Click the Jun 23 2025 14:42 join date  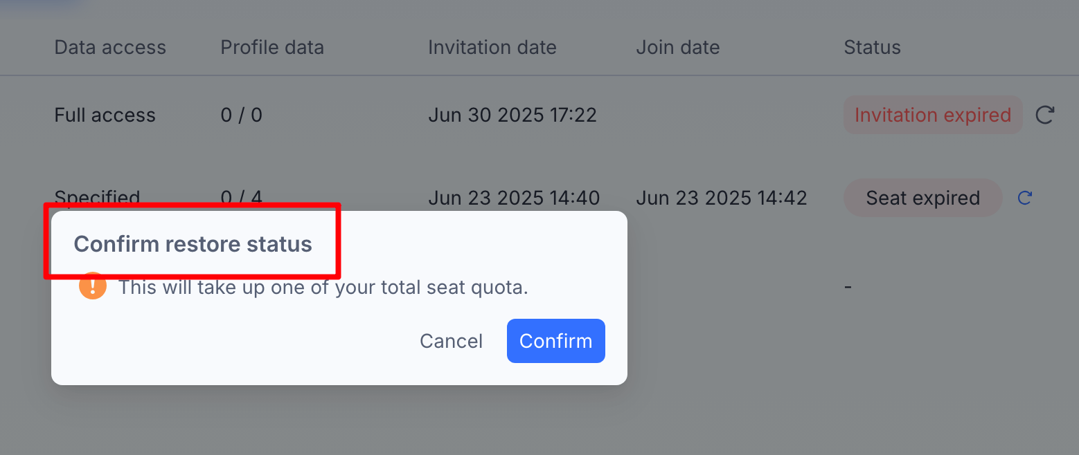point(722,198)
